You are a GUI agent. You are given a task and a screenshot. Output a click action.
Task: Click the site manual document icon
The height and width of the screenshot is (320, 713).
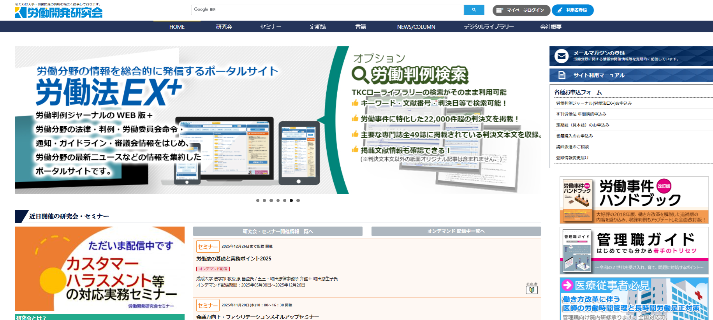[x=562, y=75]
